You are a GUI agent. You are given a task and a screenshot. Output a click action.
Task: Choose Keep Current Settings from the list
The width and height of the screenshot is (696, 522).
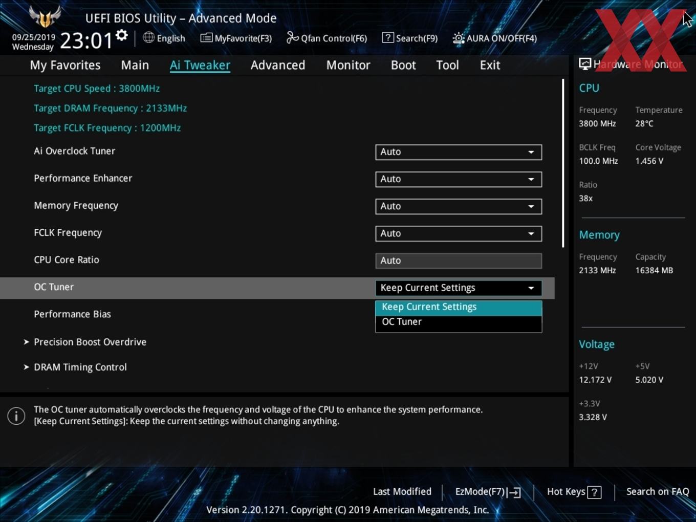[x=459, y=307]
